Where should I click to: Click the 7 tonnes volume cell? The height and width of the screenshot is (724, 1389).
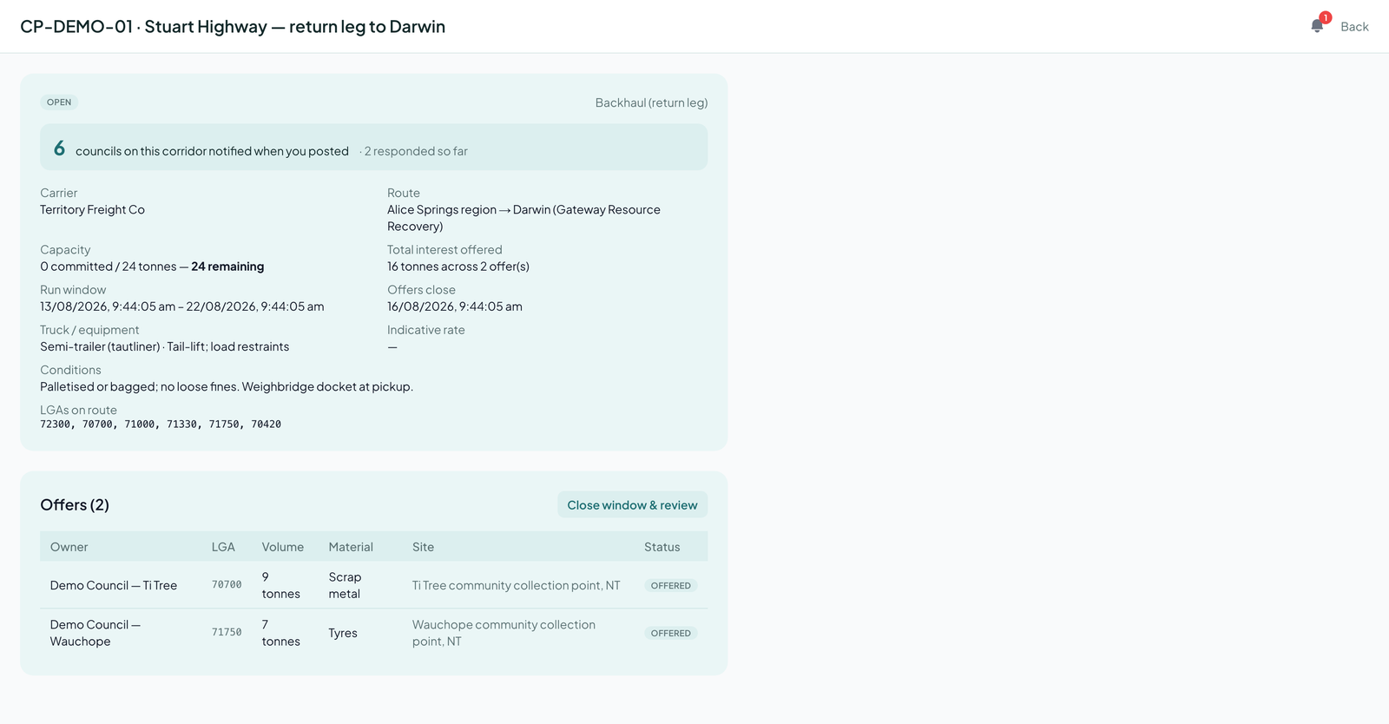click(x=281, y=633)
